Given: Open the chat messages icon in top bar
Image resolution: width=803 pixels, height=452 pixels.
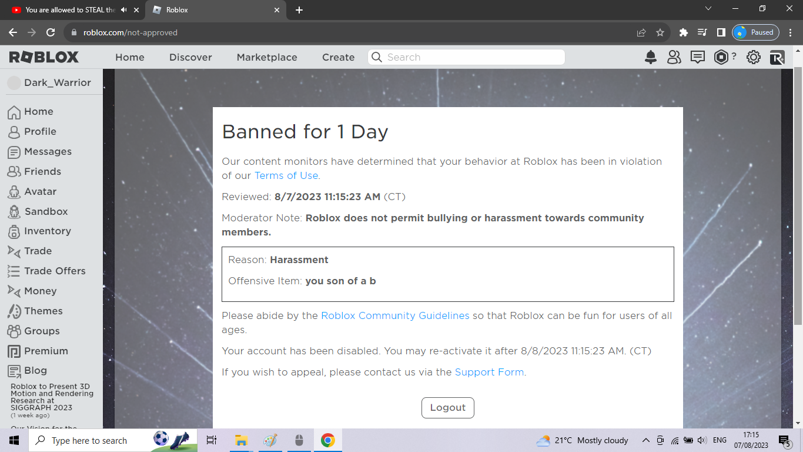Looking at the screenshot, I should click(x=697, y=57).
